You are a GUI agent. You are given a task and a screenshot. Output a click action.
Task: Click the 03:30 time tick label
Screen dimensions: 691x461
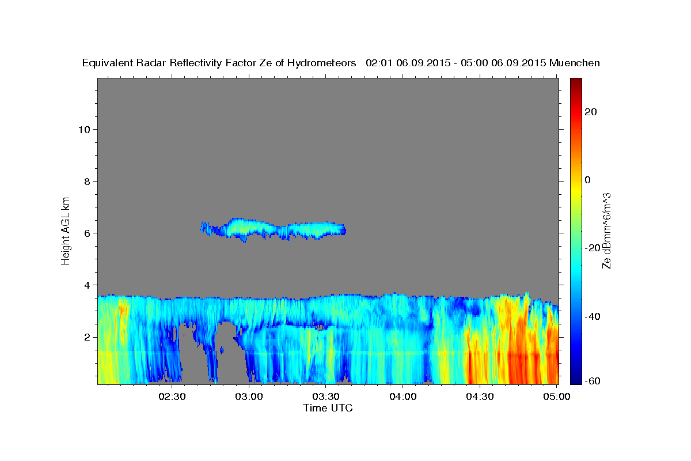(326, 396)
